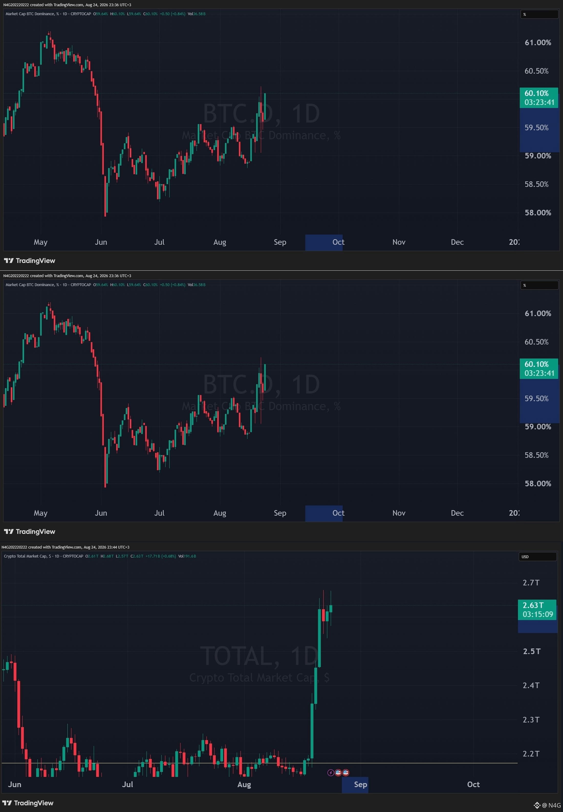Click the purple lightning event icon on TOTAL chart
The image size is (563, 812).
(x=331, y=773)
